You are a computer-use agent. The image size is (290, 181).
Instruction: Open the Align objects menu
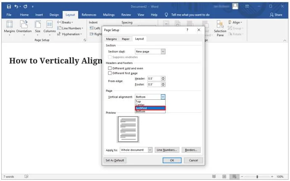[x=235, y=22]
